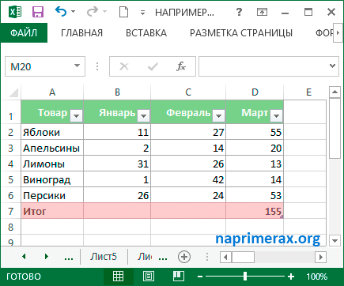The height and width of the screenshot is (286, 344).
Task: Zoom out with minus button
Action: pos(200,277)
